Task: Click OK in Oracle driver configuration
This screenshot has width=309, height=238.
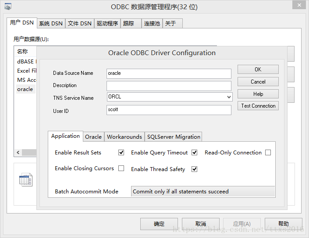Action: click(258, 70)
